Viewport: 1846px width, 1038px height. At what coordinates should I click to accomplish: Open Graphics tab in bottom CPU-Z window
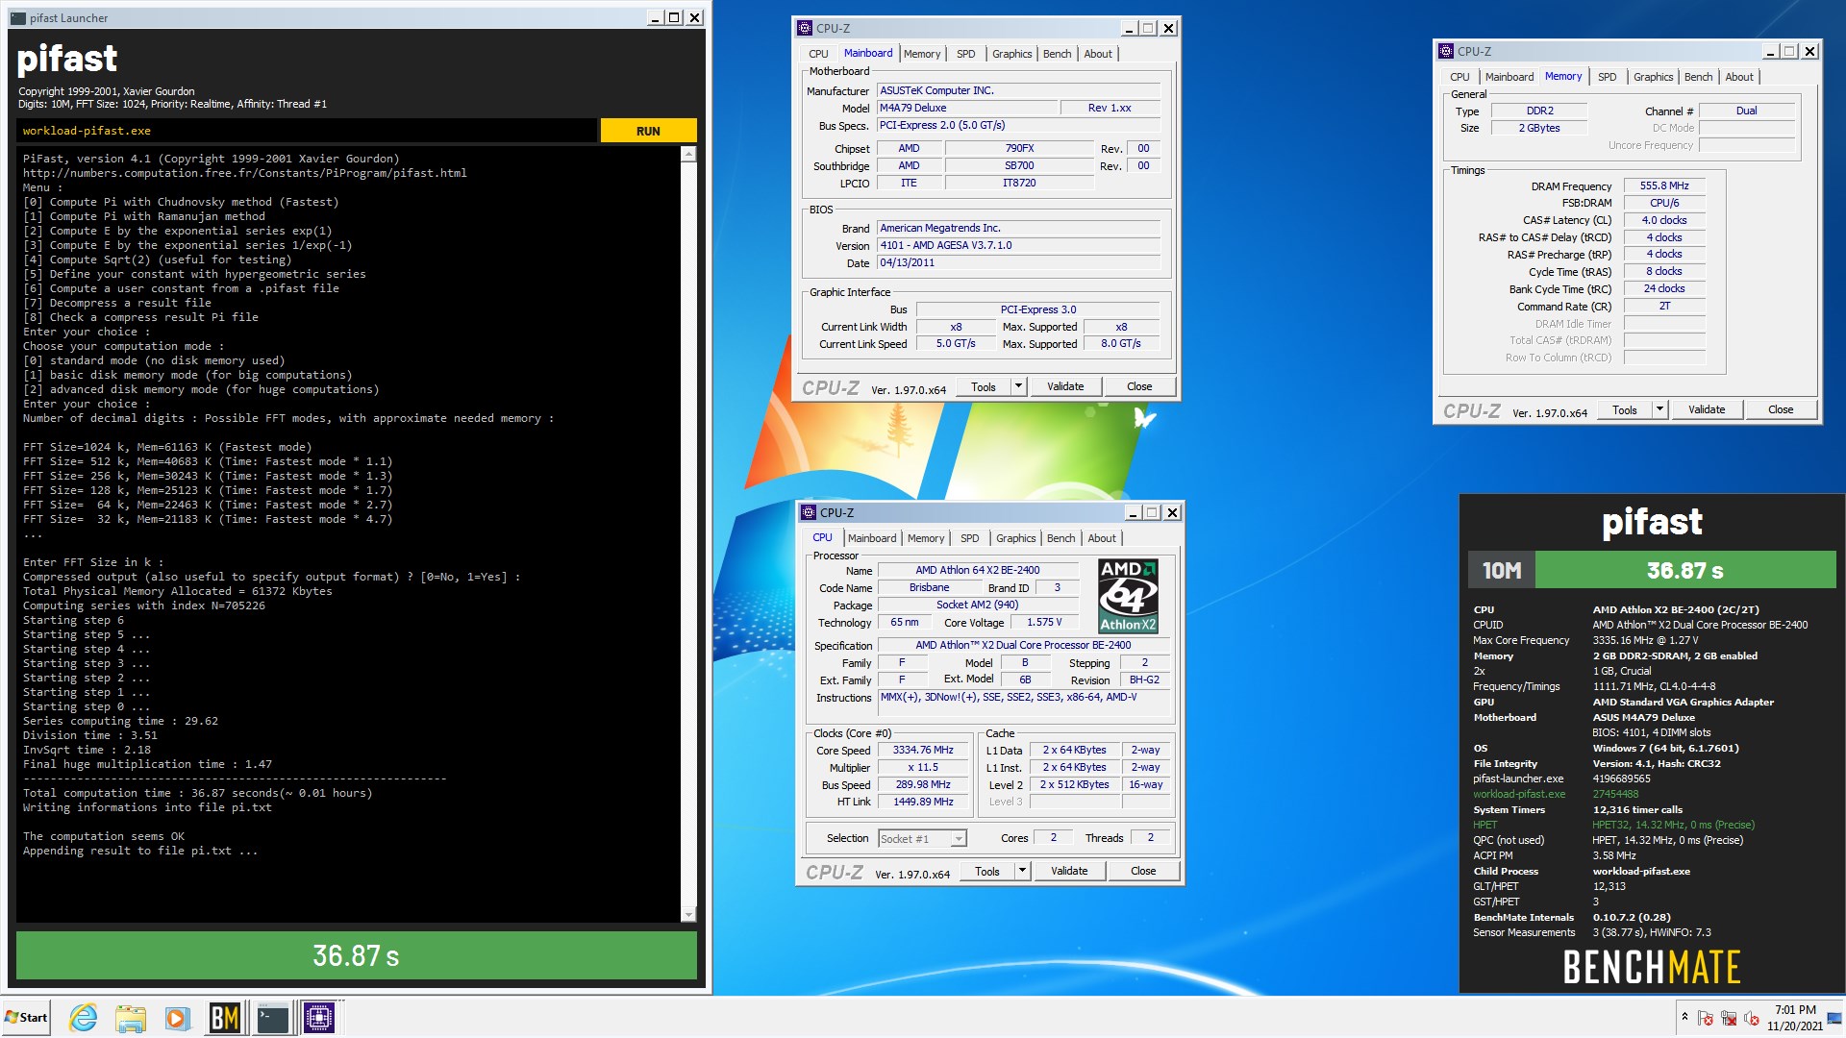pyautogui.click(x=1015, y=538)
